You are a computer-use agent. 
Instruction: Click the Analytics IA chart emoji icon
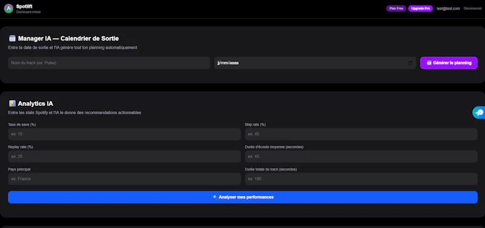pos(12,103)
